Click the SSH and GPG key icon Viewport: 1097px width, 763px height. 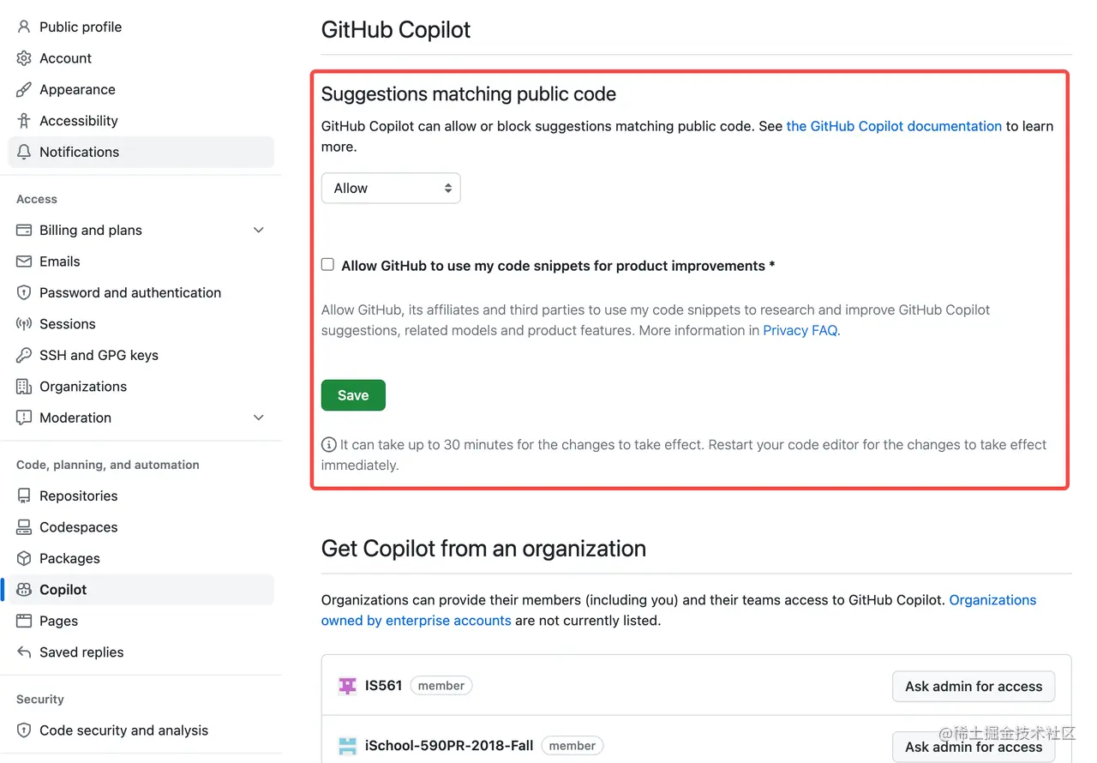click(x=24, y=355)
